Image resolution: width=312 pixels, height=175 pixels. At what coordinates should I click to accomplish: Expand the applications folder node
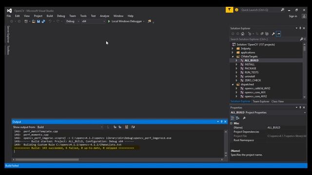233,52
